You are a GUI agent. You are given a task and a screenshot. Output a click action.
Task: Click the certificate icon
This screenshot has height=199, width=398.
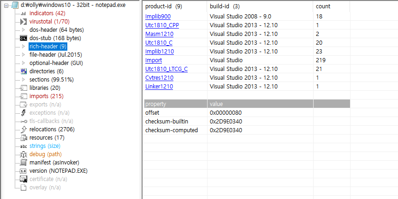coord(24,179)
